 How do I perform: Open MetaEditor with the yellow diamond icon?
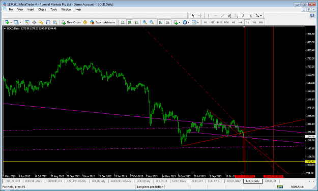tap(85, 22)
